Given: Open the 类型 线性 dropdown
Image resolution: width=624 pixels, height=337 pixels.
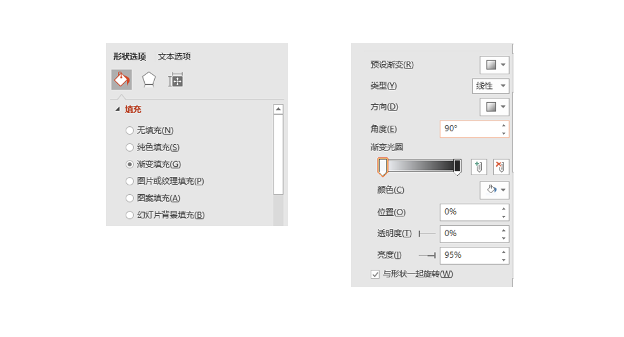Looking at the screenshot, I should click(x=490, y=86).
